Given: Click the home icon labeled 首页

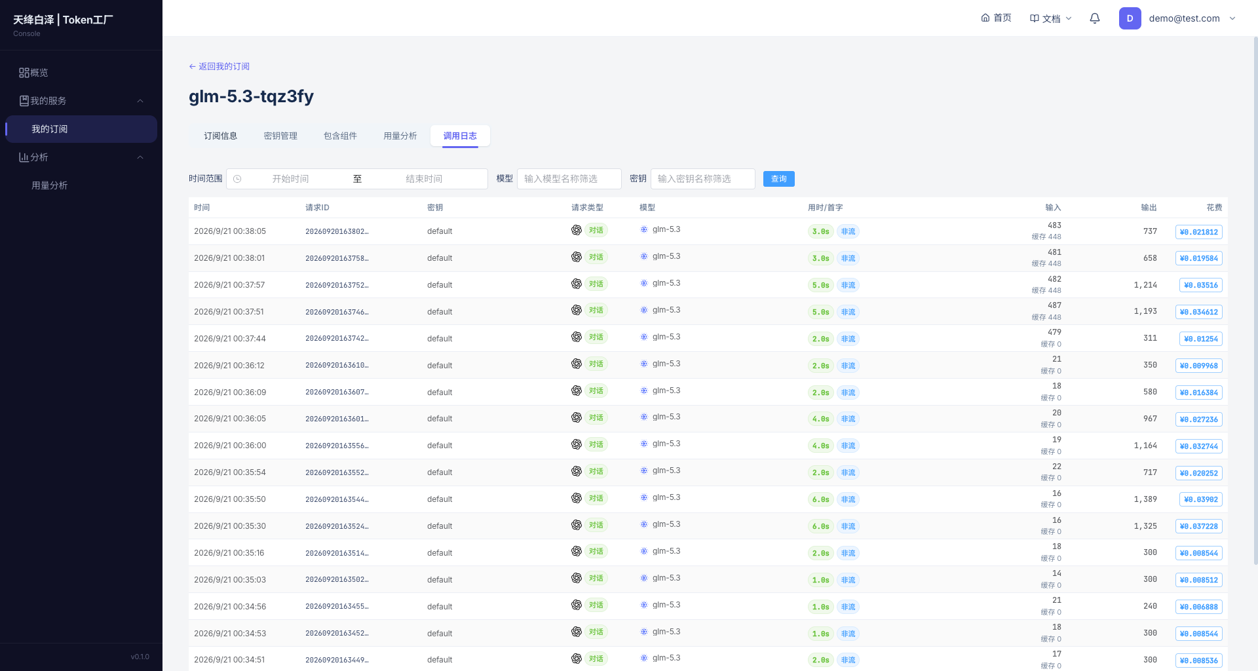Looking at the screenshot, I should coord(996,18).
